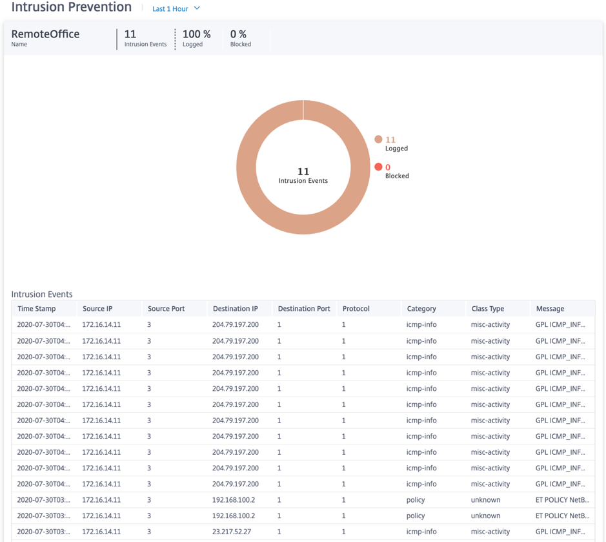Click the 0 % Blocked summary stat
The height and width of the screenshot is (542, 606).
(240, 38)
